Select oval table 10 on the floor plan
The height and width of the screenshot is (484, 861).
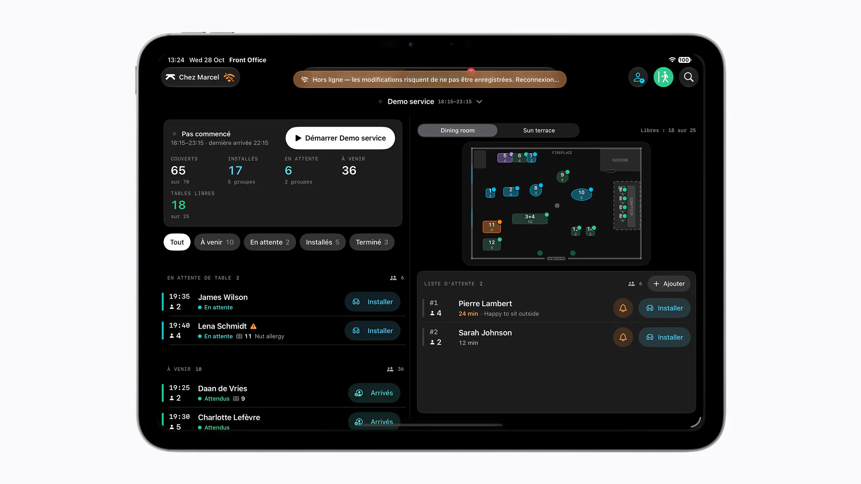(x=581, y=195)
